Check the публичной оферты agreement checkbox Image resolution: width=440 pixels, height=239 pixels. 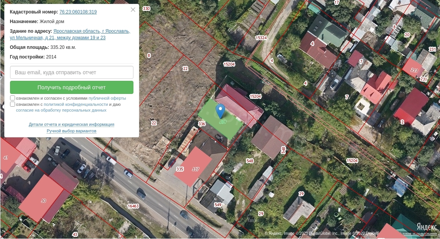[x=12, y=98]
